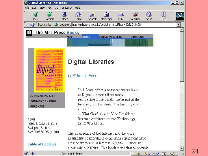Click the online/offline connection icon in status bar

click(32, 154)
